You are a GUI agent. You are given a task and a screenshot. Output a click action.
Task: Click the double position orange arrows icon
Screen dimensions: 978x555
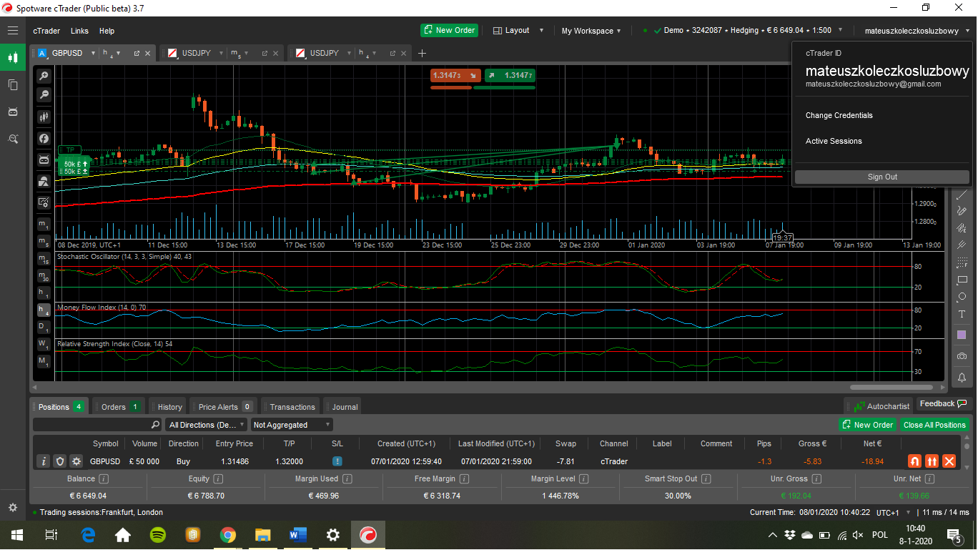pos(932,461)
